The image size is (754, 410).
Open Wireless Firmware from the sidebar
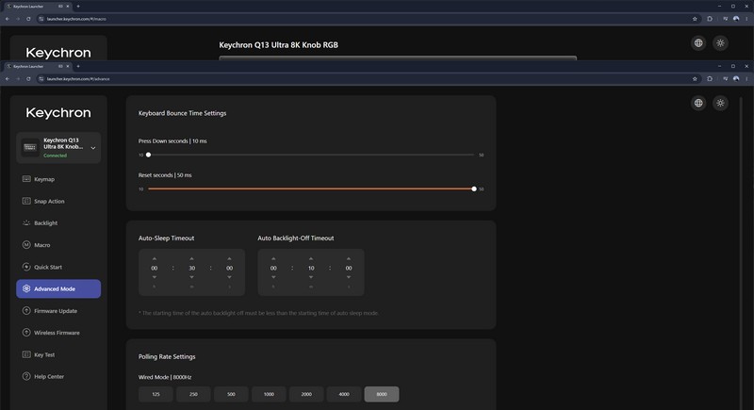[58, 333]
